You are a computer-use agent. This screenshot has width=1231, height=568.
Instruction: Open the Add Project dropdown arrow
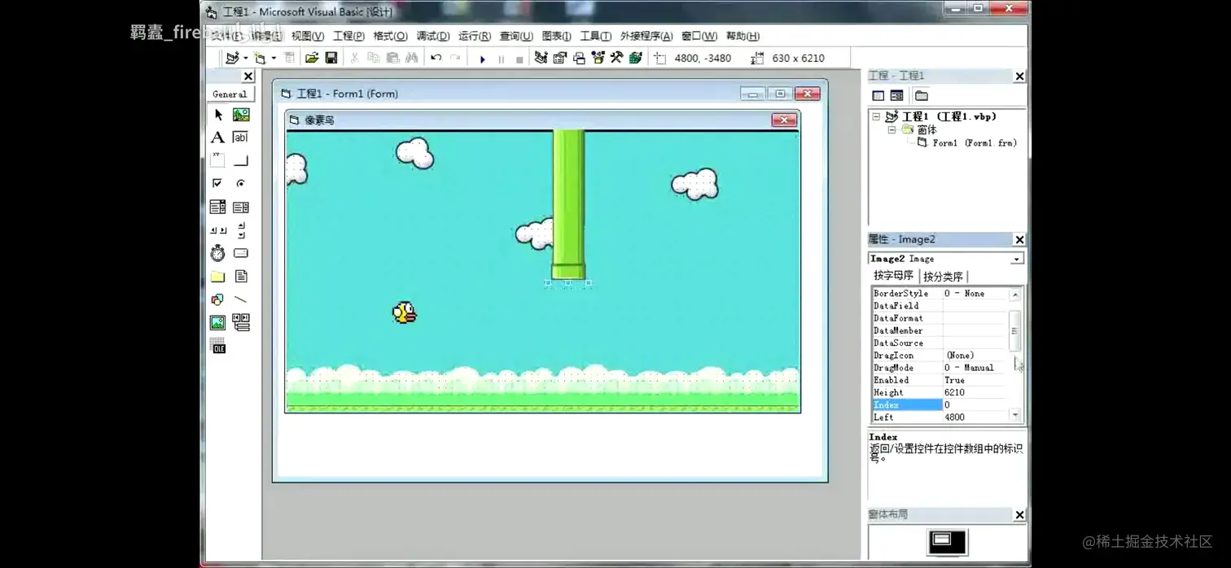point(246,58)
